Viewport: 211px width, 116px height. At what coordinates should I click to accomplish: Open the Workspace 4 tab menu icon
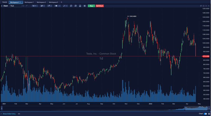[21, 2]
